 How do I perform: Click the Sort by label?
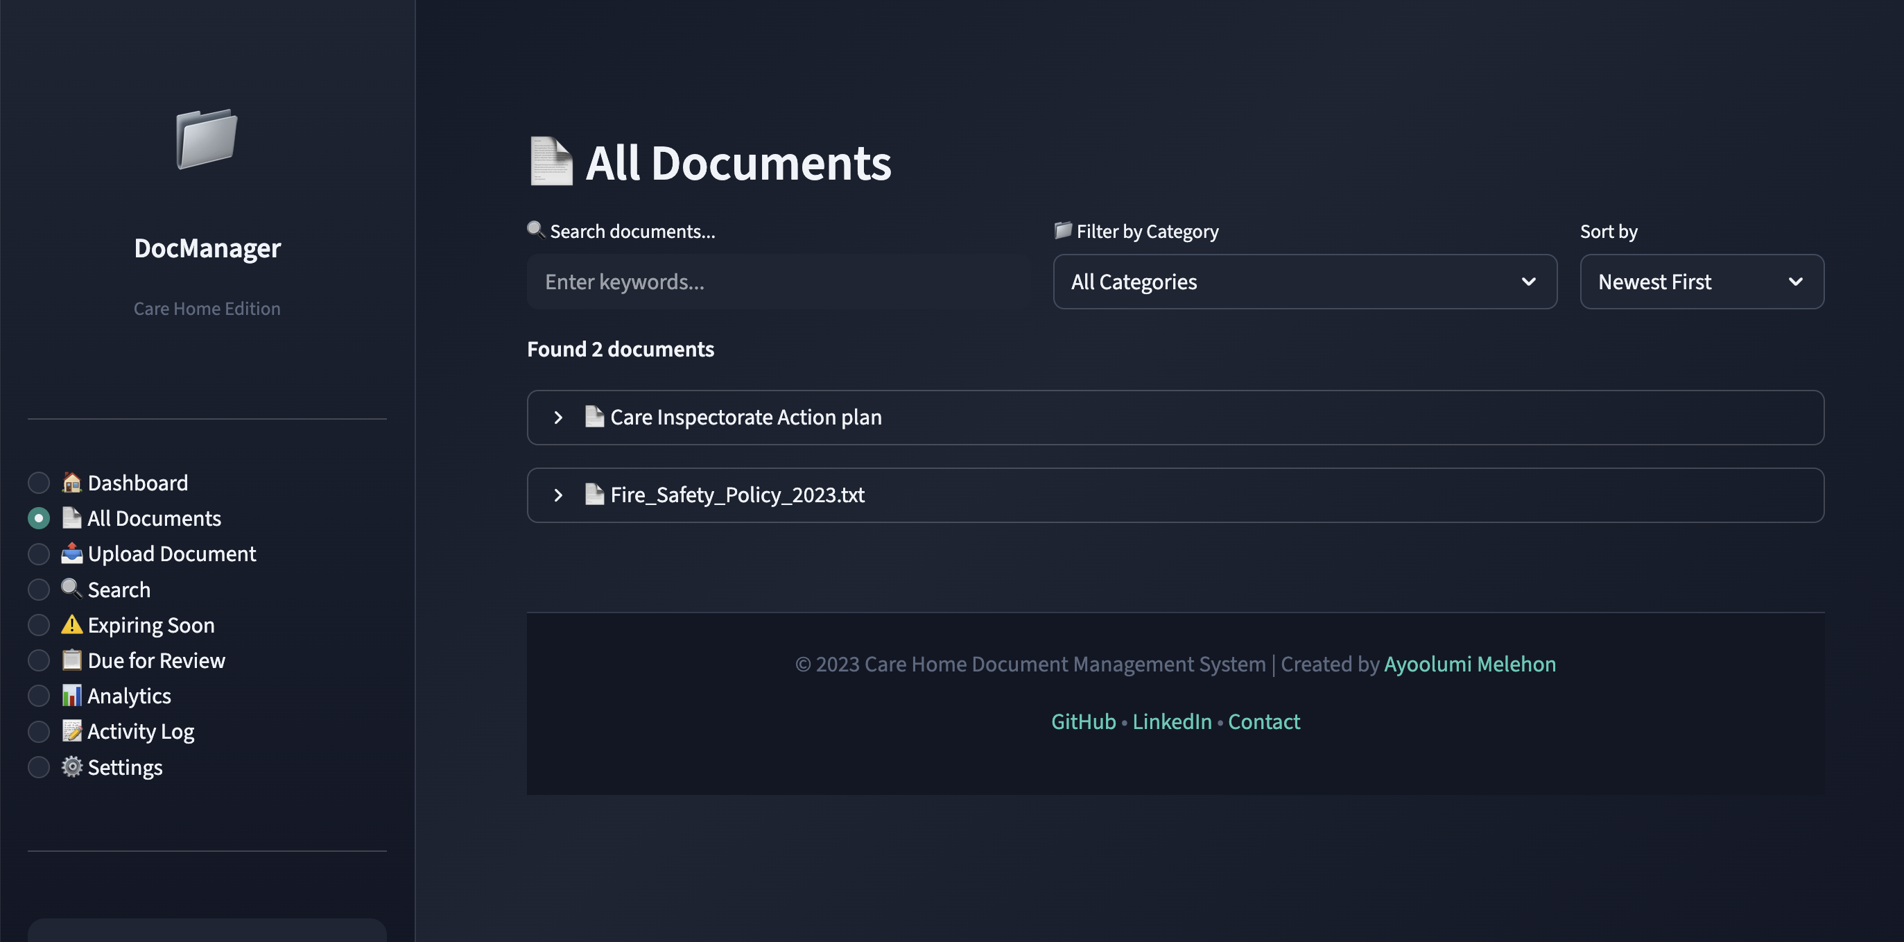tap(1609, 232)
